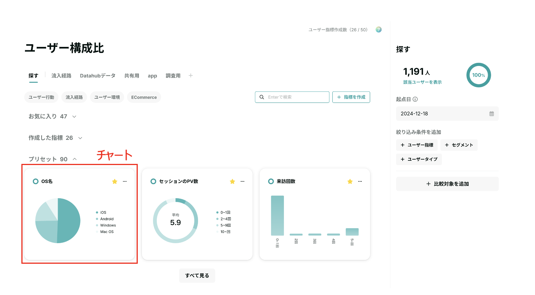Open the Datahubデータ tab
The height and width of the screenshot is (295, 535).
(98, 76)
